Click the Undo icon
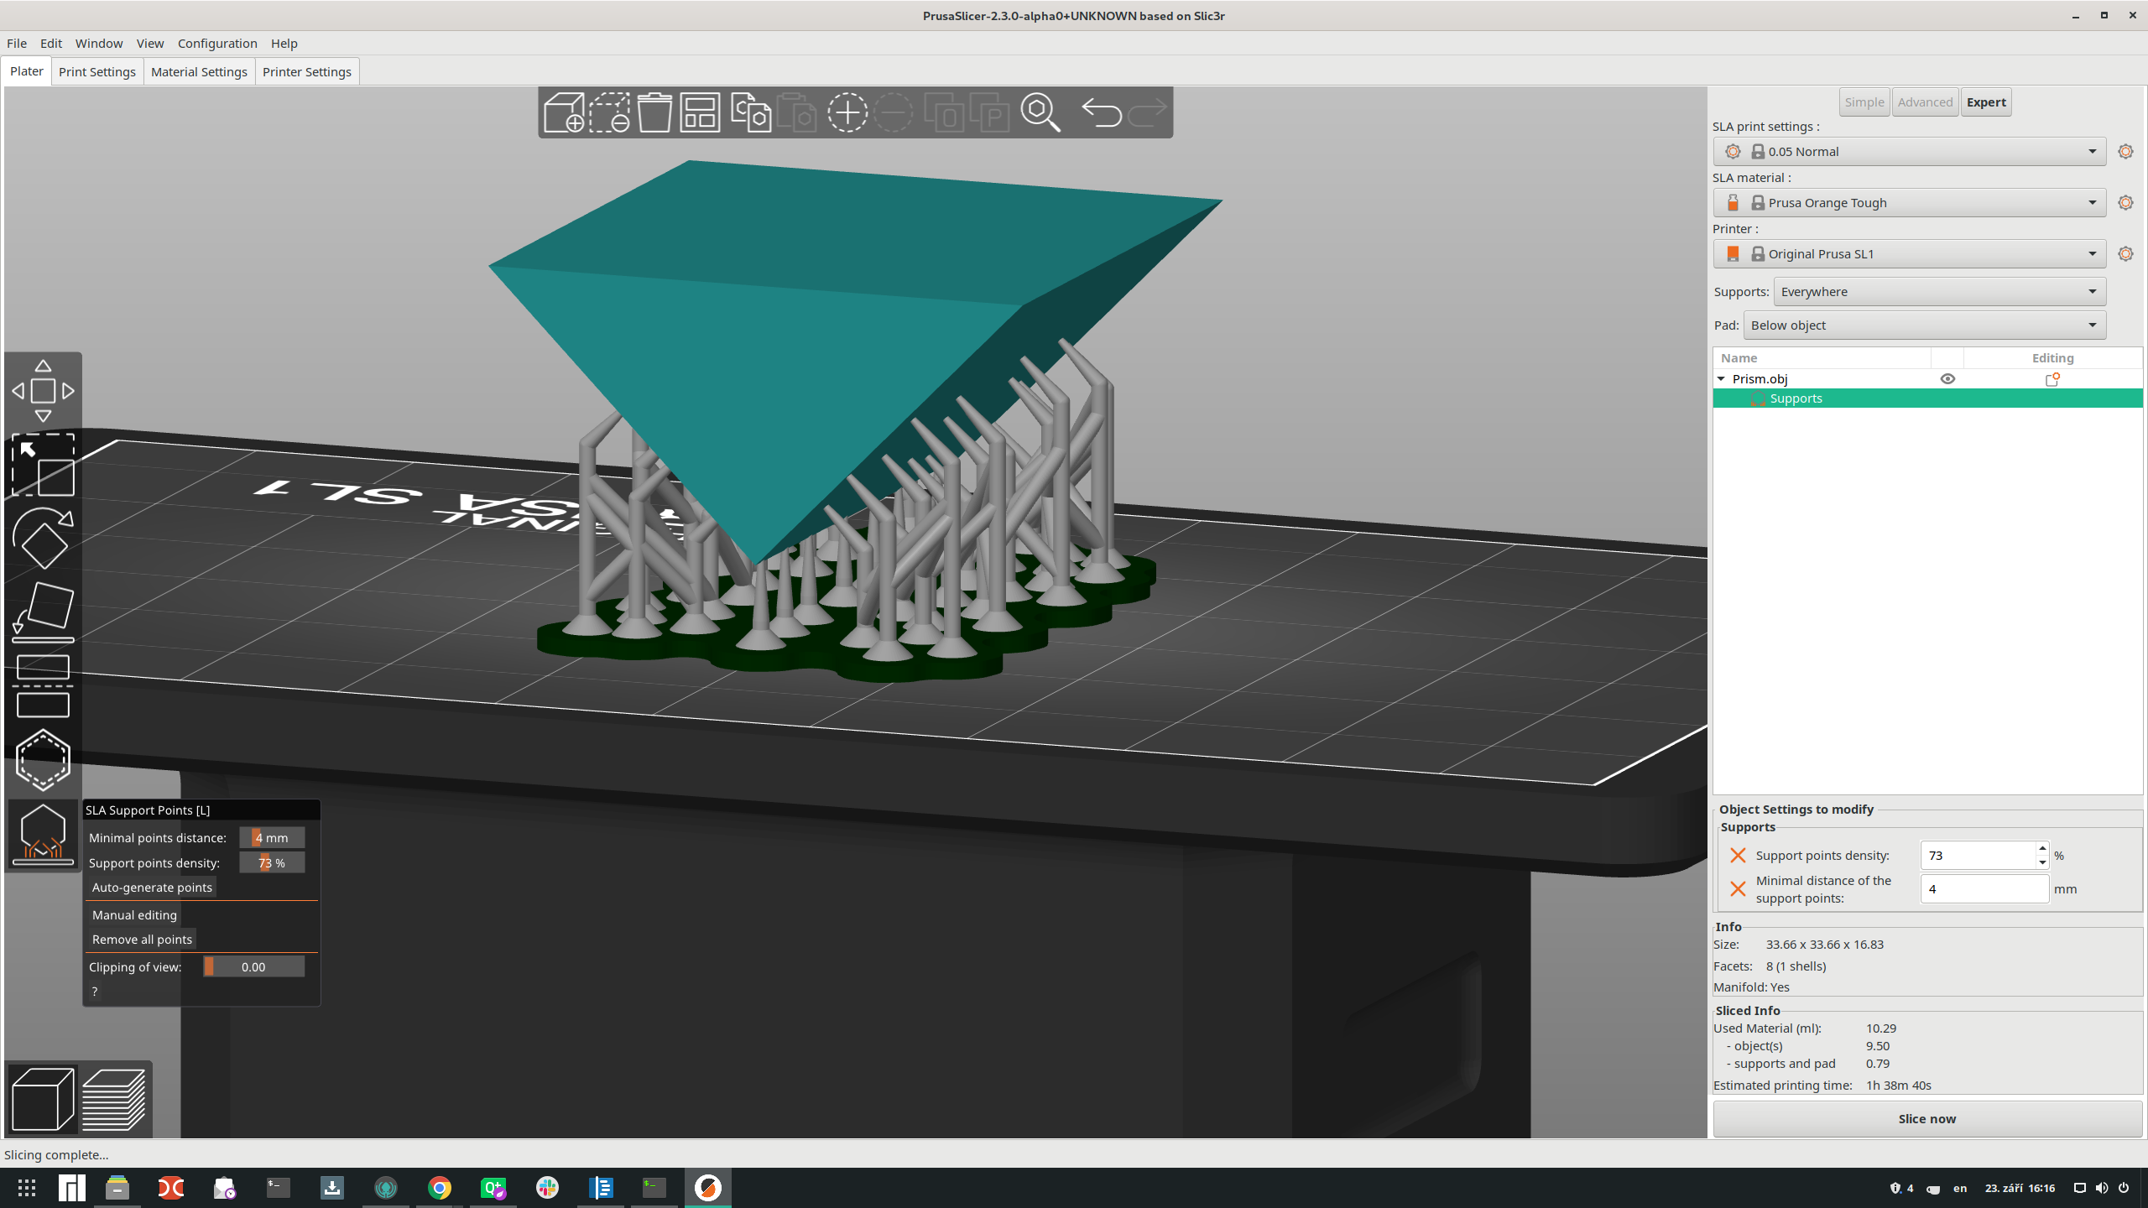This screenshot has height=1208, width=2148. pos(1102,112)
